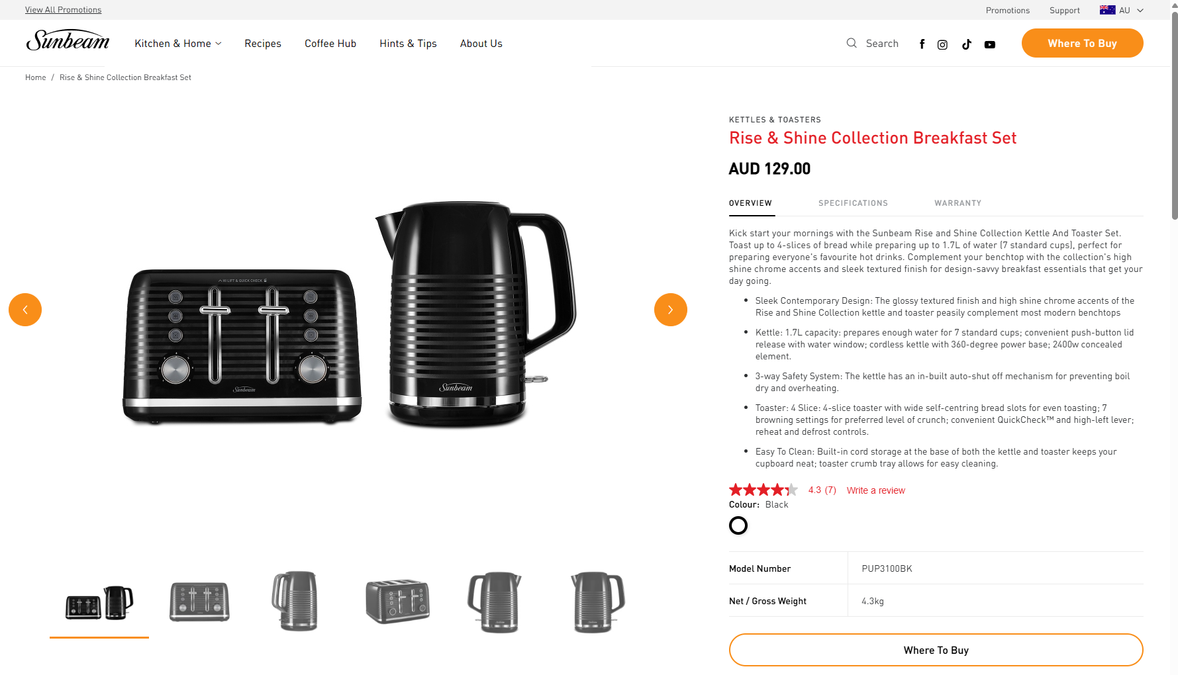The width and height of the screenshot is (1178, 675).
Task: Expand the Kitchen & Home menu
Action: (x=178, y=44)
